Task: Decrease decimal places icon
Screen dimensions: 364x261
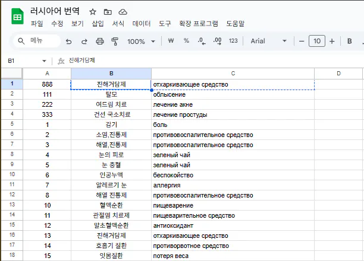Action: [x=202, y=41]
